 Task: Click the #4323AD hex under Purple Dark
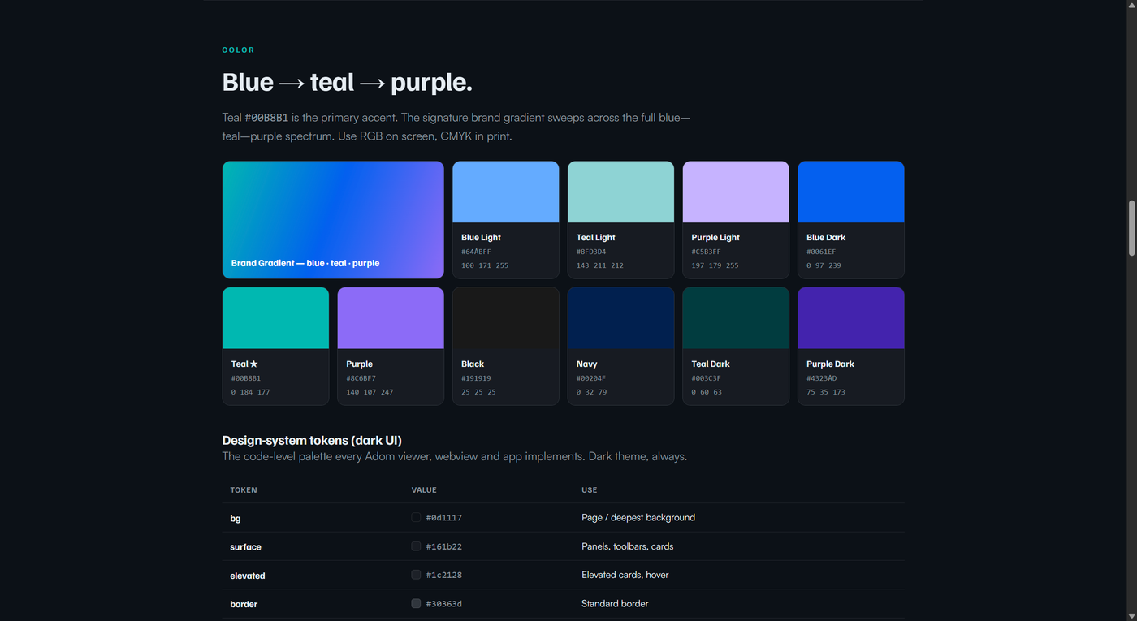point(821,378)
